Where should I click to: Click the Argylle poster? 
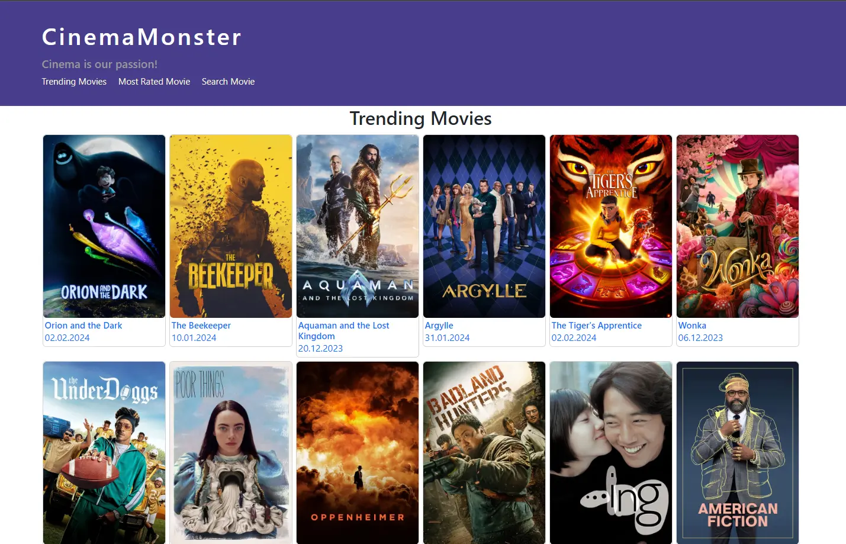point(484,226)
